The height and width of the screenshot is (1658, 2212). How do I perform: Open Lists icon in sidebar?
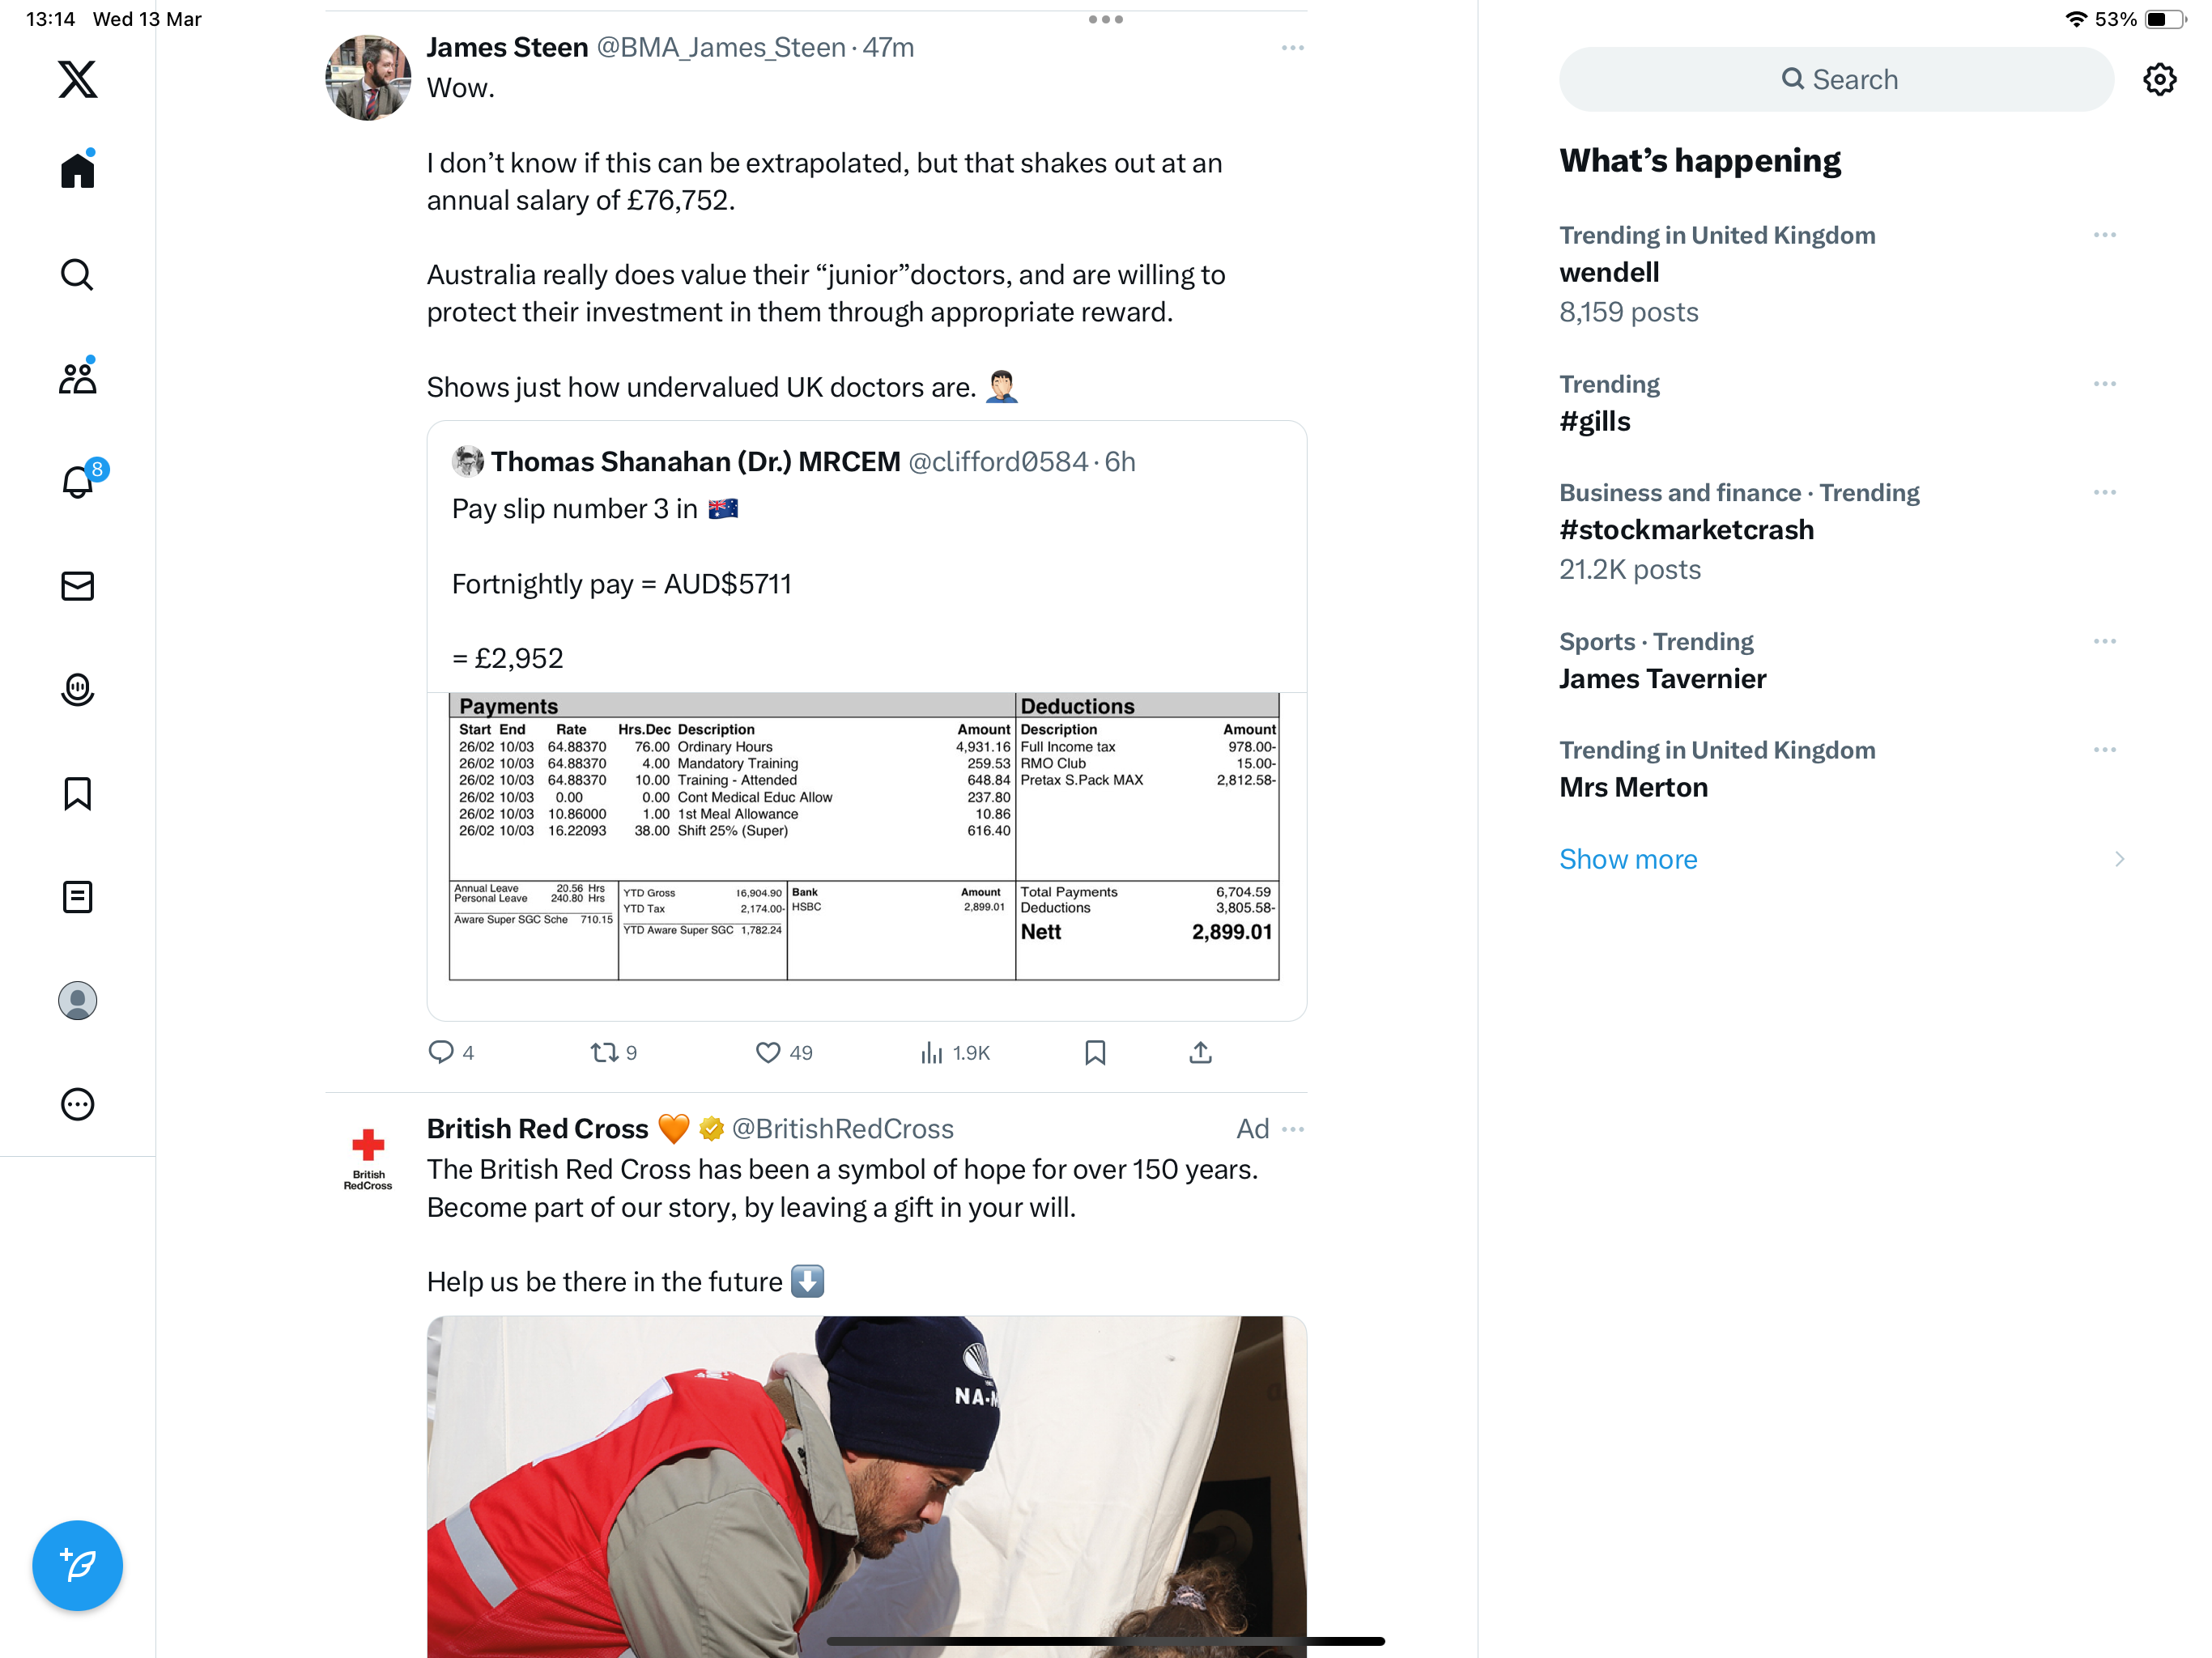[x=77, y=897]
